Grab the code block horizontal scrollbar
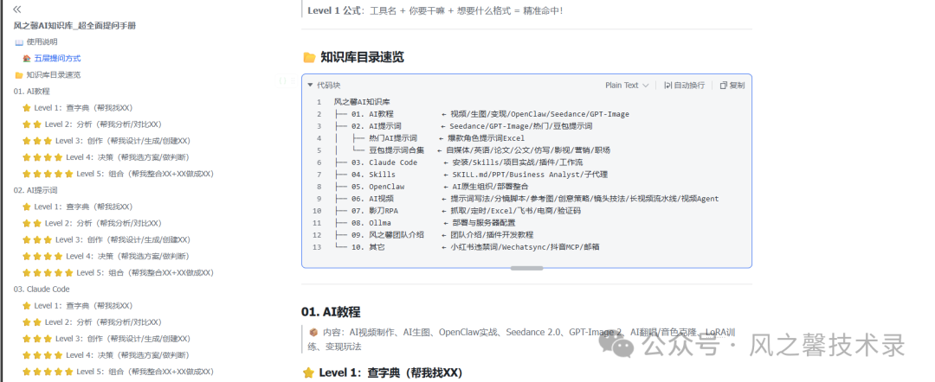This screenshot has width=935, height=382. (527, 269)
